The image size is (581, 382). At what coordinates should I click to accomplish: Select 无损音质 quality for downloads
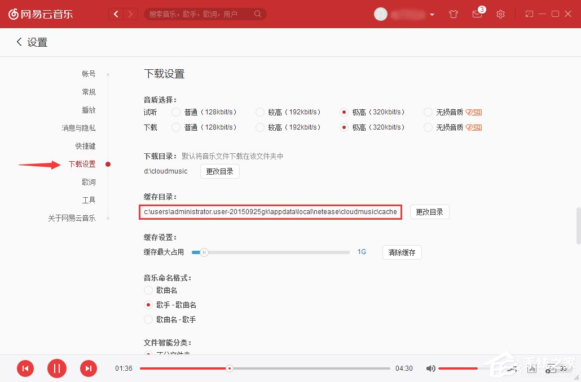point(428,127)
